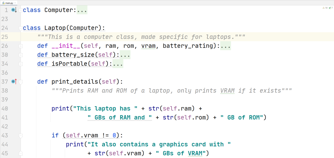Collapse the if block fold arrow on line 43
The image size is (334, 158).
pyautogui.click(x=21, y=136)
